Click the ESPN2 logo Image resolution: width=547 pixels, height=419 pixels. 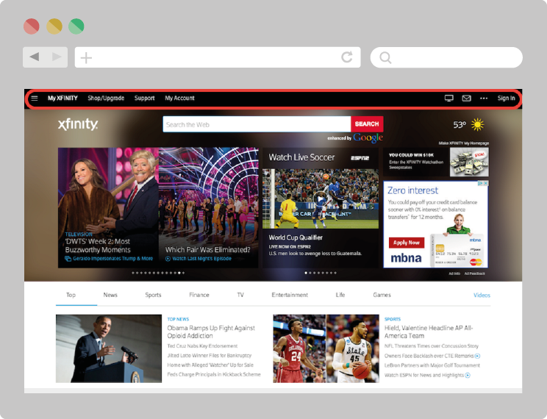pyautogui.click(x=360, y=158)
